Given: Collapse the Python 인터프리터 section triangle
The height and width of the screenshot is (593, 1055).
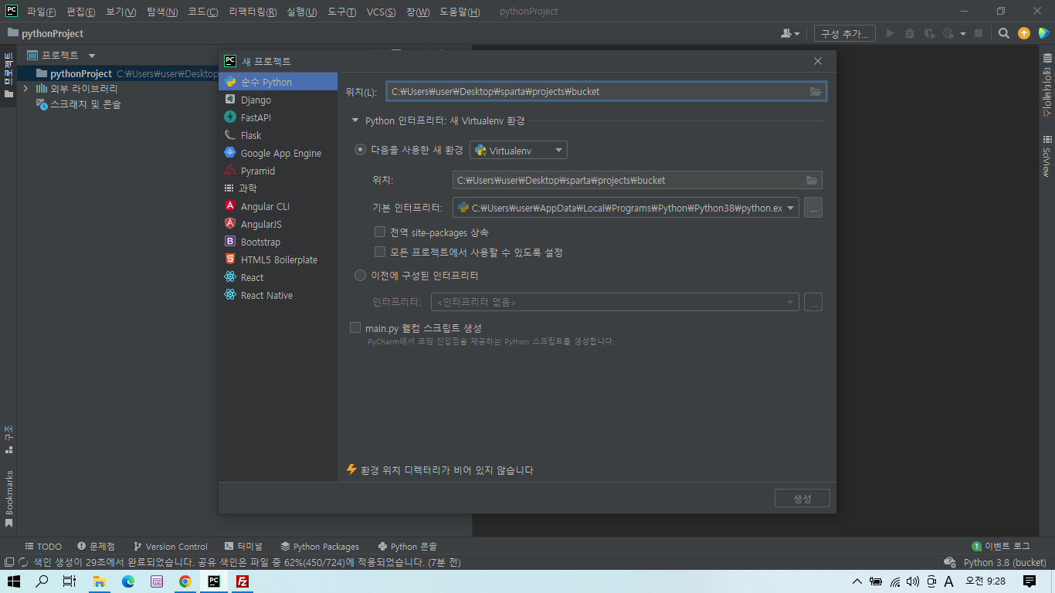Looking at the screenshot, I should click(355, 120).
